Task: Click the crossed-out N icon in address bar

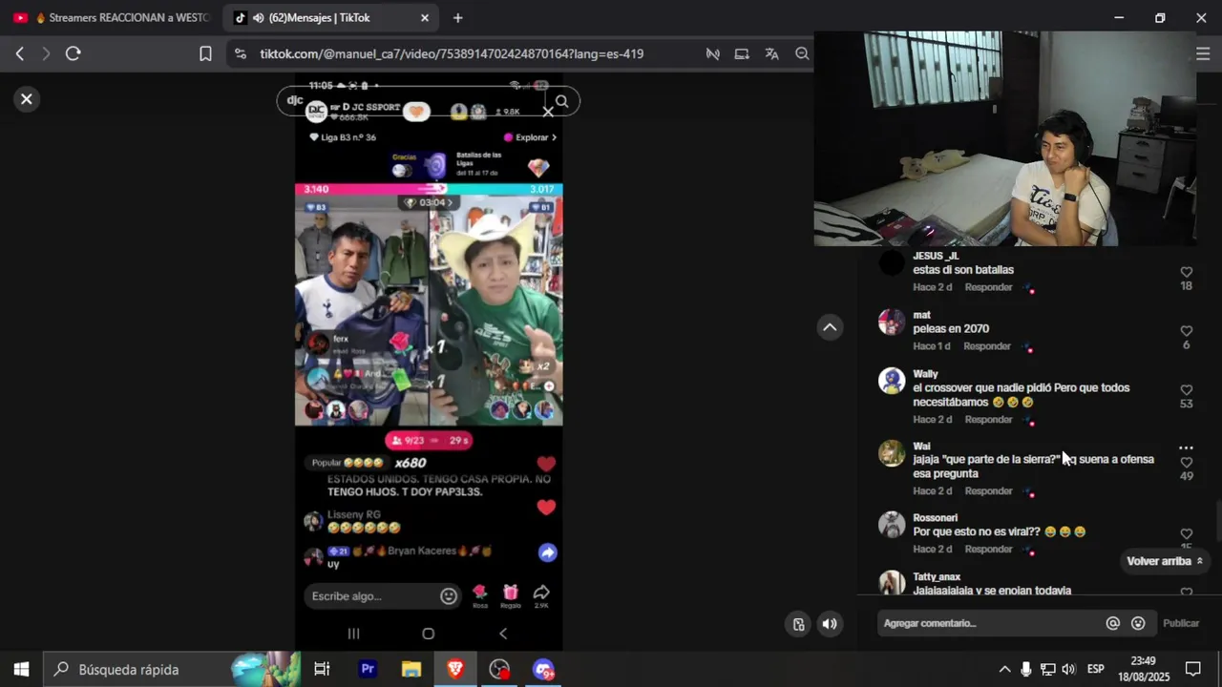Action: 712,53
